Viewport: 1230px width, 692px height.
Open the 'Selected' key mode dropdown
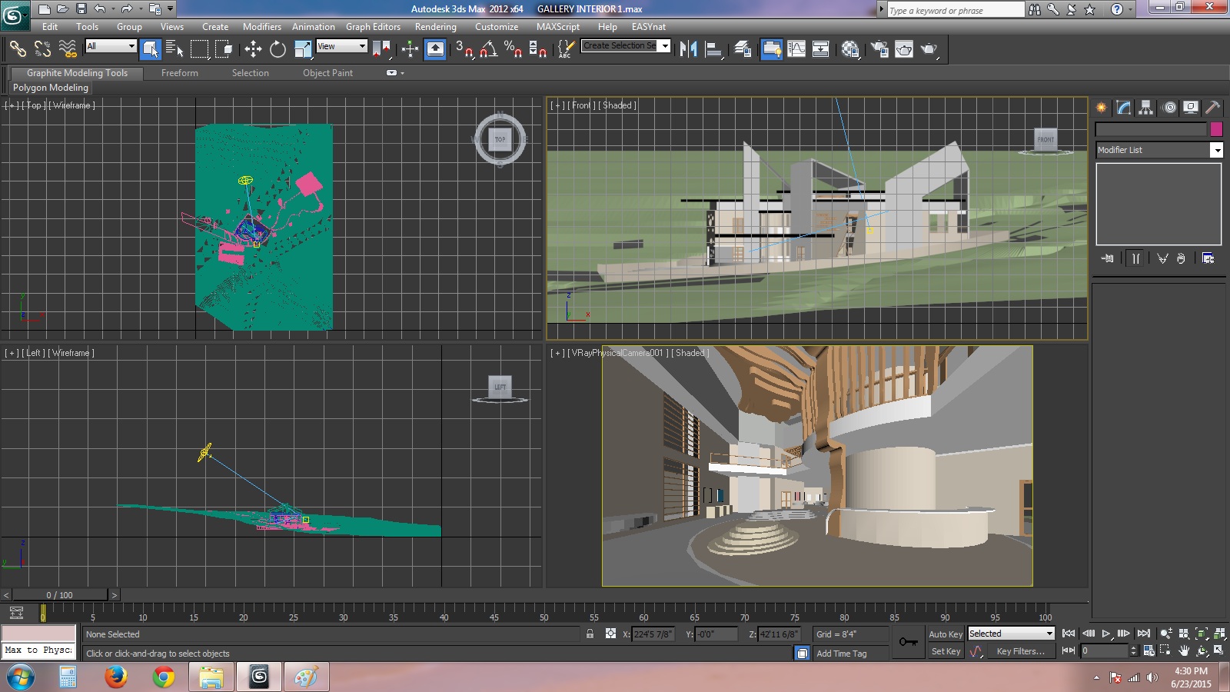(1011, 634)
